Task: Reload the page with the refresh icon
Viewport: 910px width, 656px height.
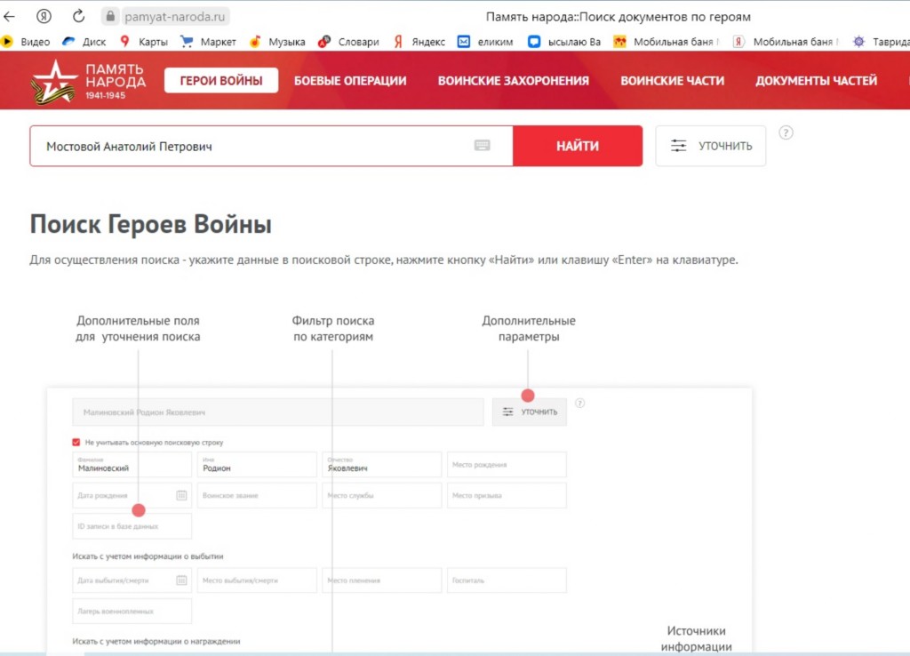Action: pos(78,16)
